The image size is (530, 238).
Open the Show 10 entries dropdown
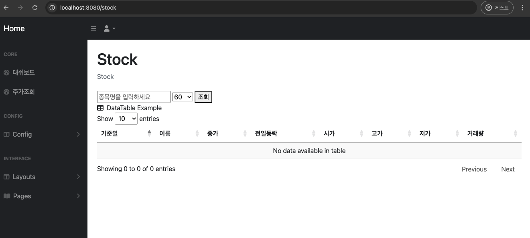pyautogui.click(x=126, y=119)
